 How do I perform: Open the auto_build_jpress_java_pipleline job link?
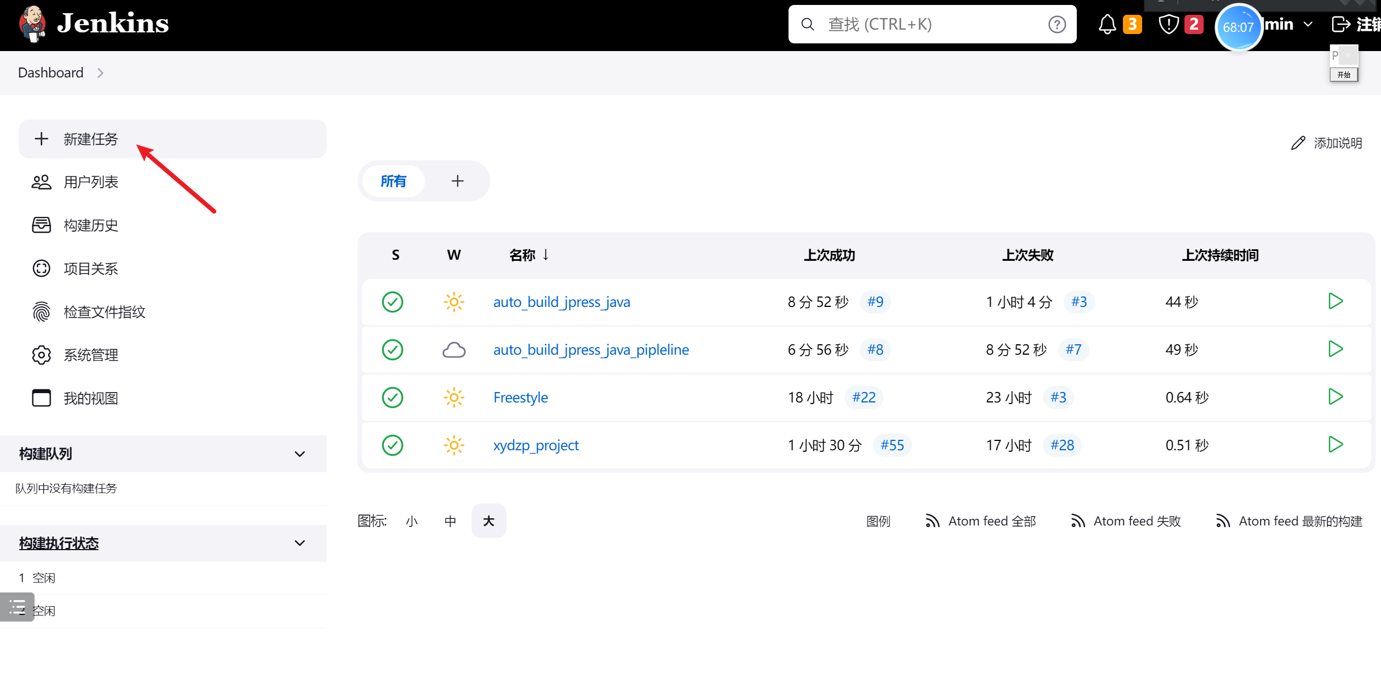pyautogui.click(x=591, y=350)
